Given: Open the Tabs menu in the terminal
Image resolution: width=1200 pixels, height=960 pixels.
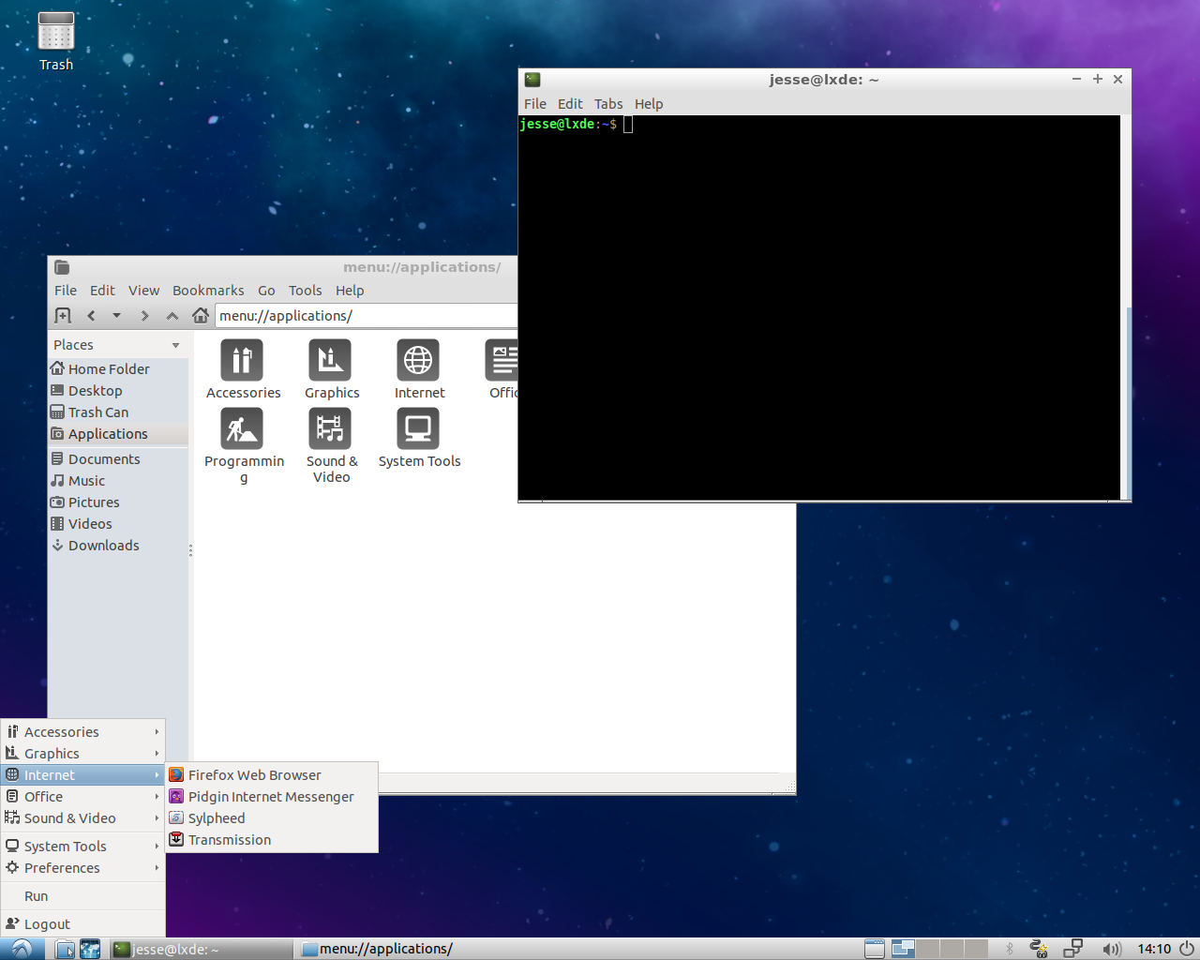Looking at the screenshot, I should (x=608, y=104).
